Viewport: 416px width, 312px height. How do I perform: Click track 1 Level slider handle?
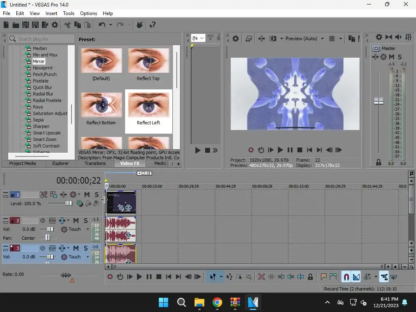click(68, 204)
